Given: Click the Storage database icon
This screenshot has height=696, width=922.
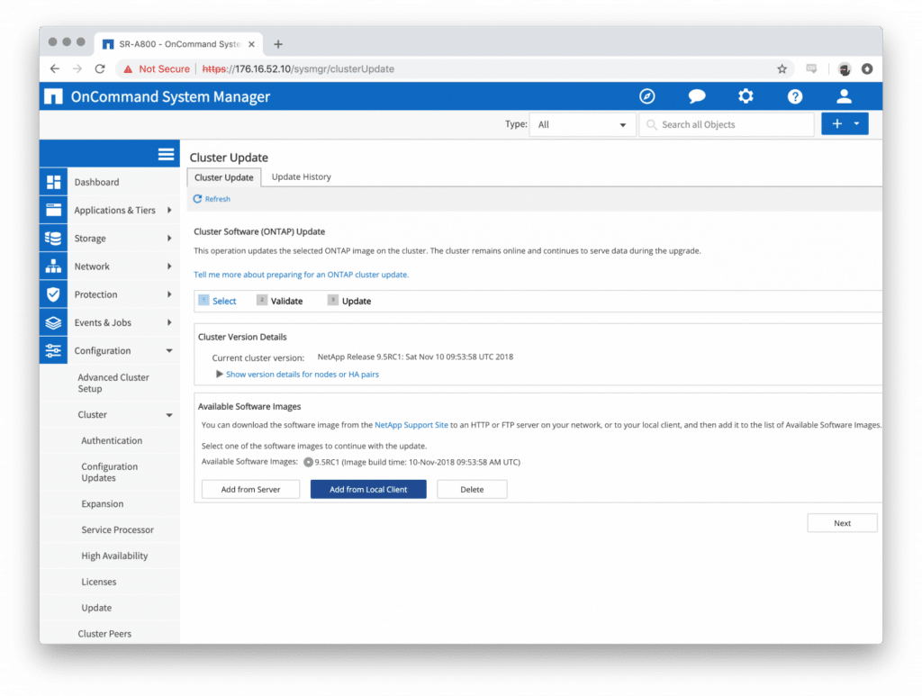Looking at the screenshot, I should coord(53,238).
